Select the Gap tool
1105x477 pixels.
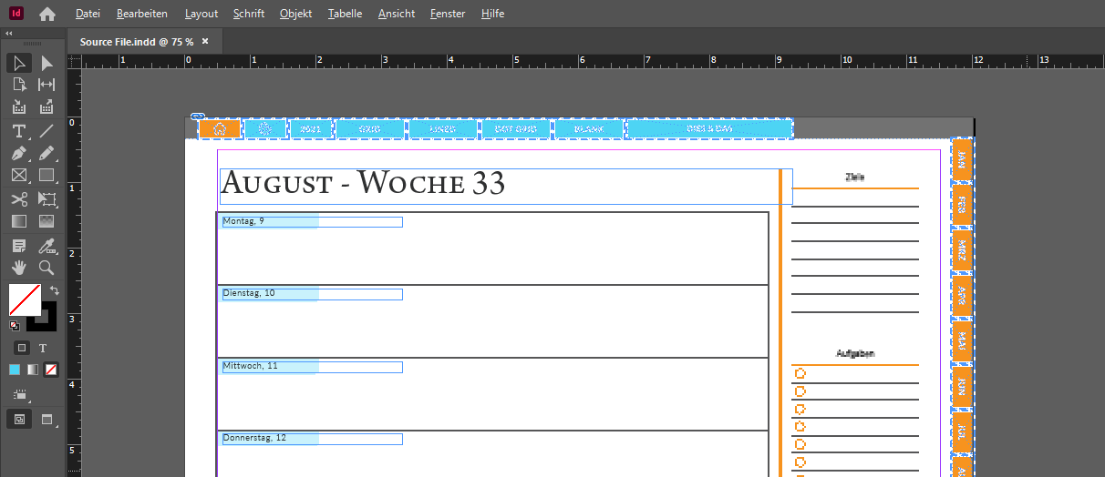click(x=46, y=85)
